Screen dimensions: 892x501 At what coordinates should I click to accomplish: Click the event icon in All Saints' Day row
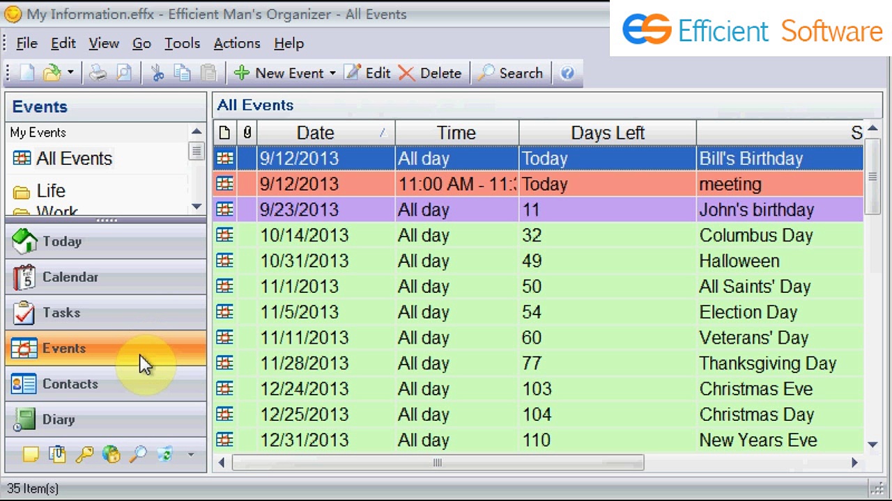tap(224, 286)
